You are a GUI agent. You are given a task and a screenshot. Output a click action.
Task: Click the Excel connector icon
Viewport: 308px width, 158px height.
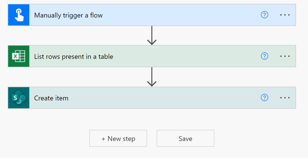[19, 56]
